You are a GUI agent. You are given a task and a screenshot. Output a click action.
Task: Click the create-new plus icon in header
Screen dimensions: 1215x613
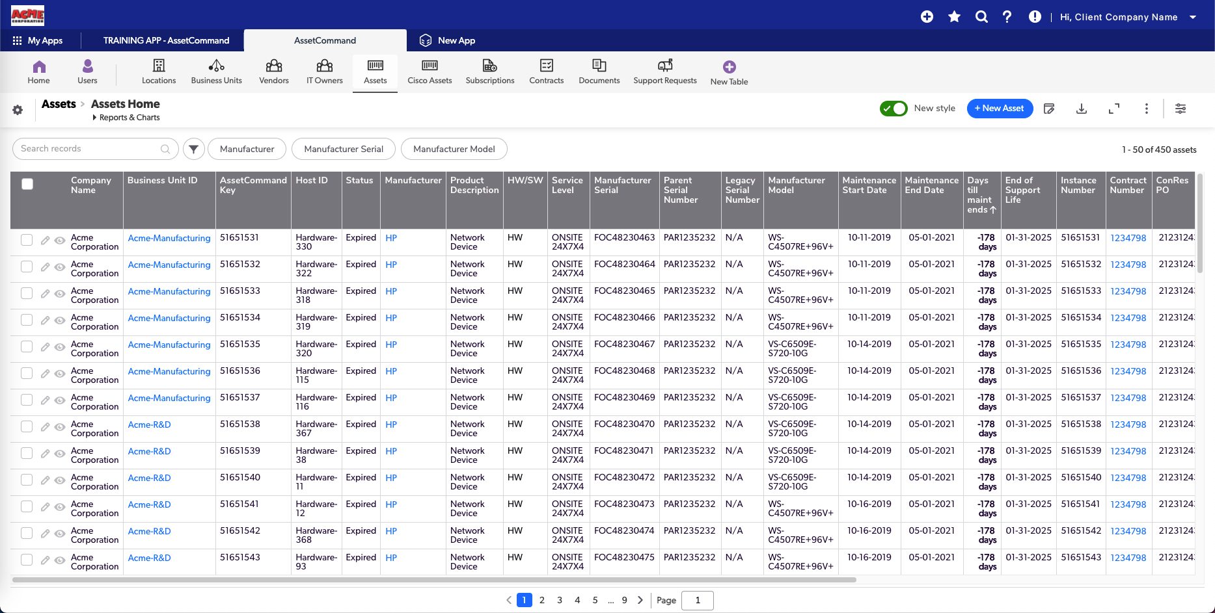pos(927,17)
